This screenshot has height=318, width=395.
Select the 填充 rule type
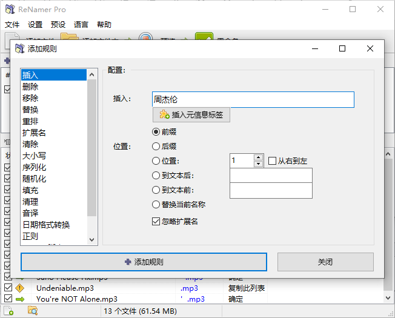click(54, 190)
